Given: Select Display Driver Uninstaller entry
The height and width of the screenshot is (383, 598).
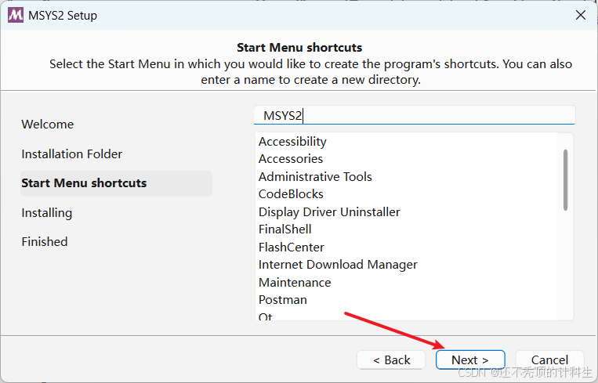Looking at the screenshot, I should (406, 212).
